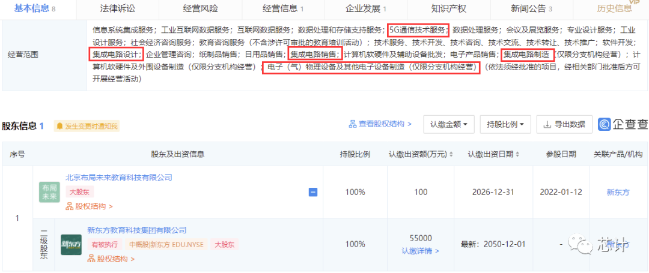
Task: Open the 历史信息 VIP tab
Action: 614,8
